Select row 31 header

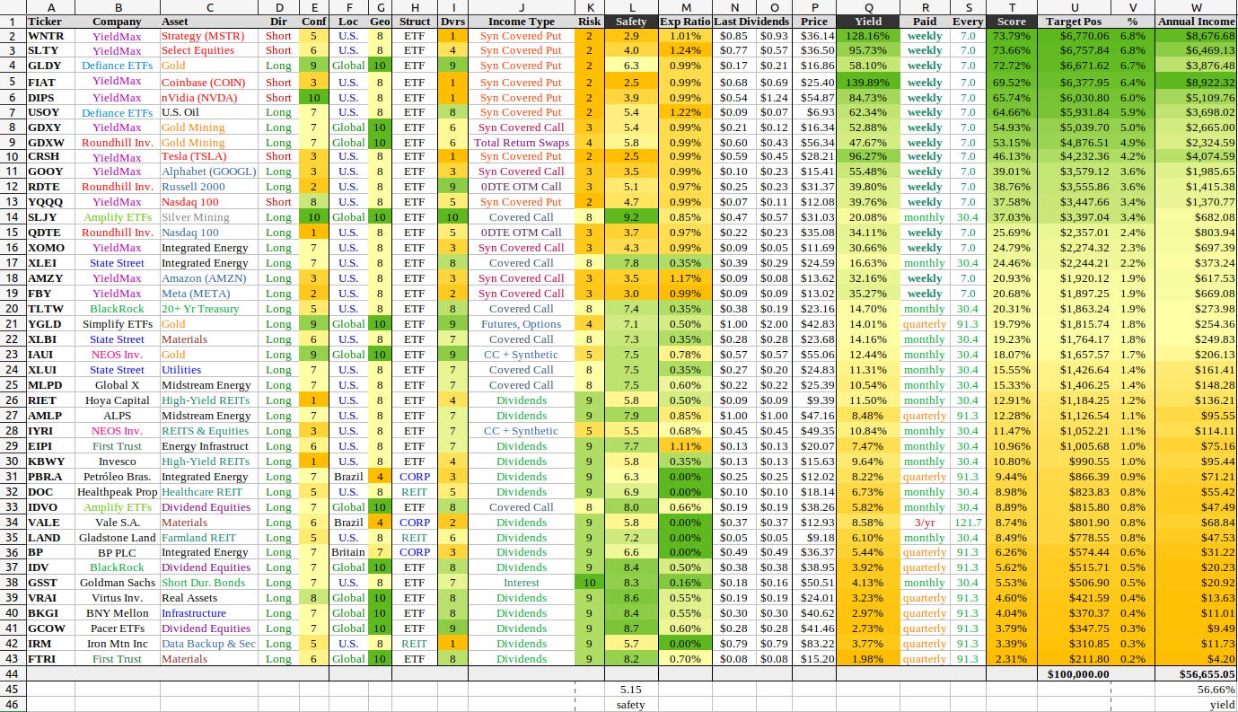(x=13, y=477)
